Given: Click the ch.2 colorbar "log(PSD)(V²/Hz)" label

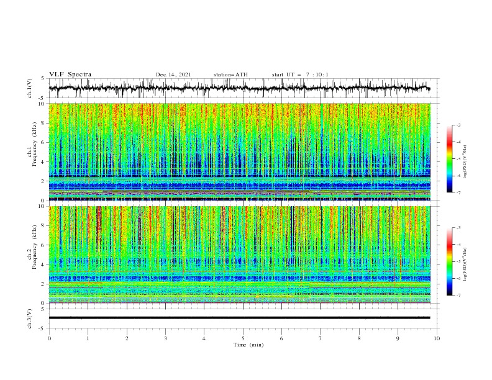Looking at the screenshot, I should point(465,265).
